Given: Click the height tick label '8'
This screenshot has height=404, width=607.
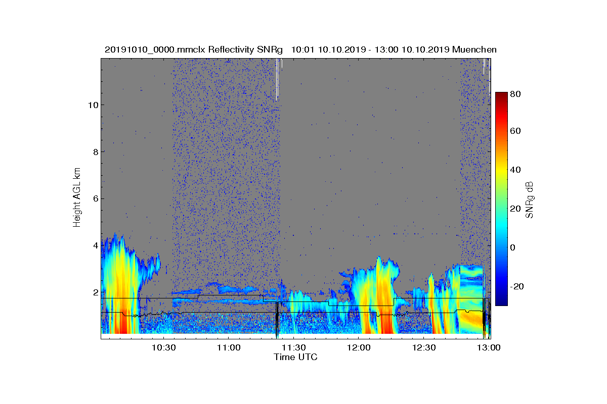Looking at the screenshot, I should click(95, 151).
